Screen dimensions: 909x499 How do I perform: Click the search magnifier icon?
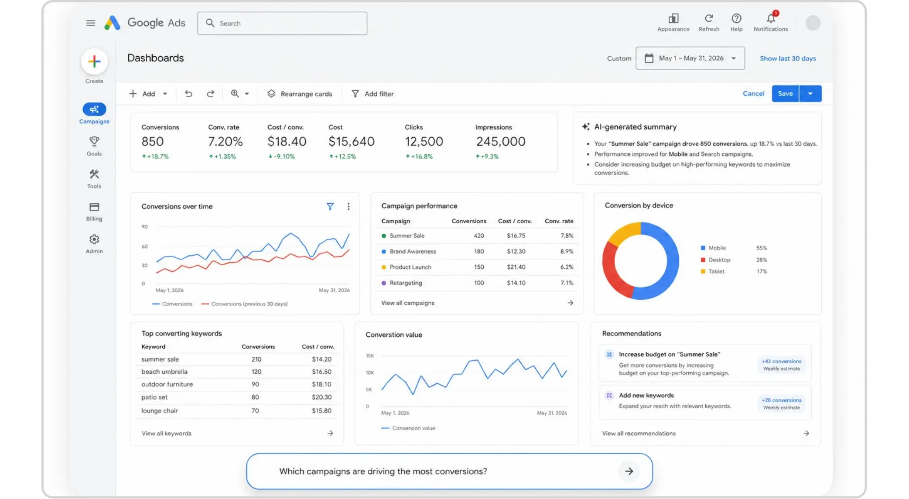210,23
